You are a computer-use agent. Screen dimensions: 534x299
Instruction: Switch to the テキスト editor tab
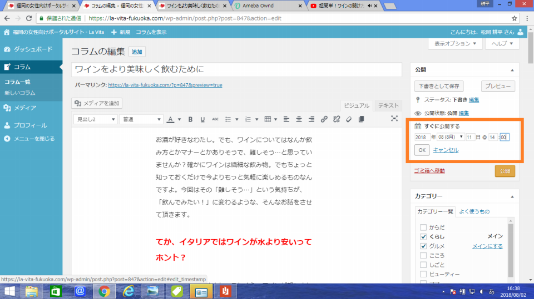pos(388,105)
